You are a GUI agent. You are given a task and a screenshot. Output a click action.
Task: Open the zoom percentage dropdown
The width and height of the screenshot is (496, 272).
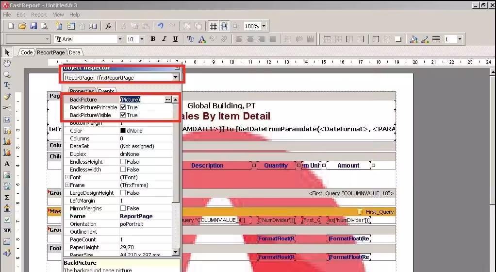264,26
